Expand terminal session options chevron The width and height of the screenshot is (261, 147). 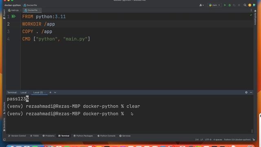[x=55, y=93]
